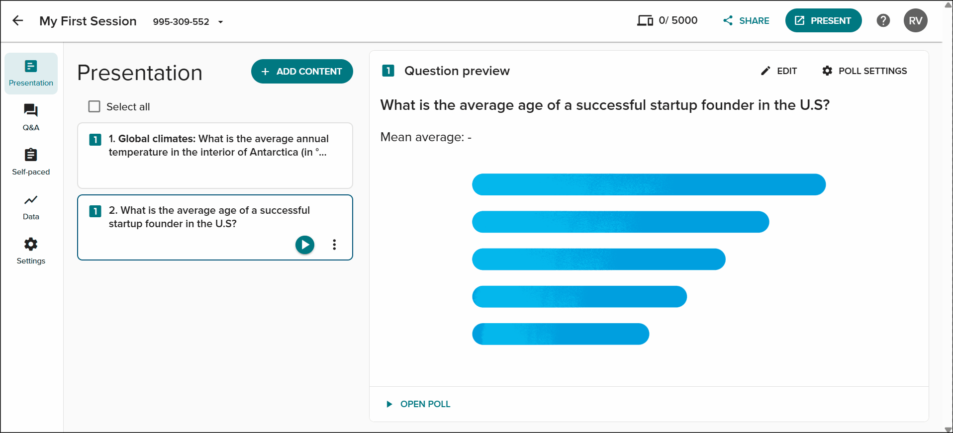Click the devices participant count icon
The height and width of the screenshot is (433, 953).
point(645,20)
